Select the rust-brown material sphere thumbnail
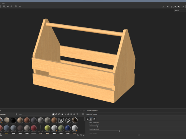186x139 pixels. pos(27,120)
